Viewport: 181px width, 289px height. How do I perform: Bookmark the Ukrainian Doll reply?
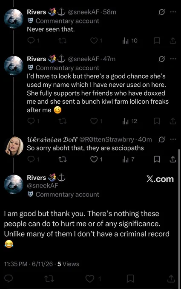tap(157, 160)
